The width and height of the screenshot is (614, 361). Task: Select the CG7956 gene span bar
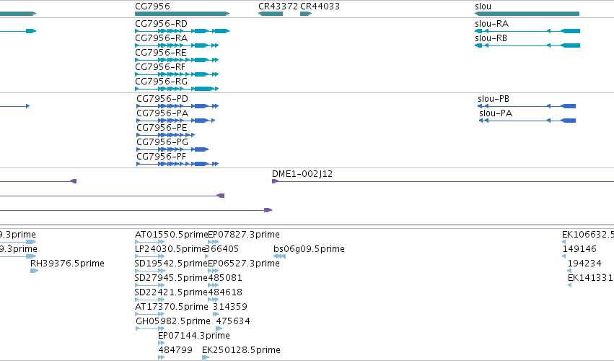(x=182, y=14)
